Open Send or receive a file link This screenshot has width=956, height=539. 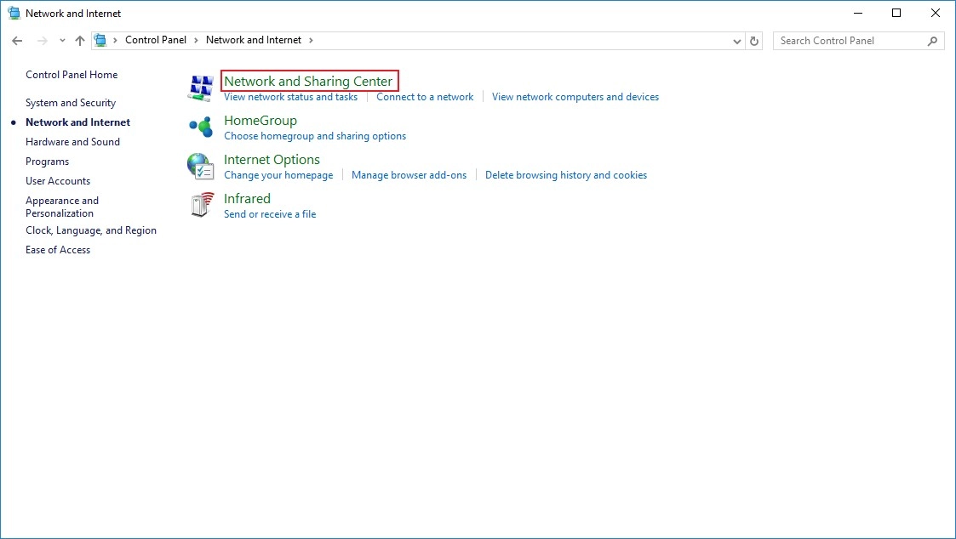coord(269,214)
